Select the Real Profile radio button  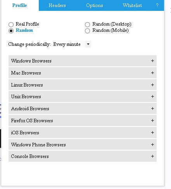[11, 24]
